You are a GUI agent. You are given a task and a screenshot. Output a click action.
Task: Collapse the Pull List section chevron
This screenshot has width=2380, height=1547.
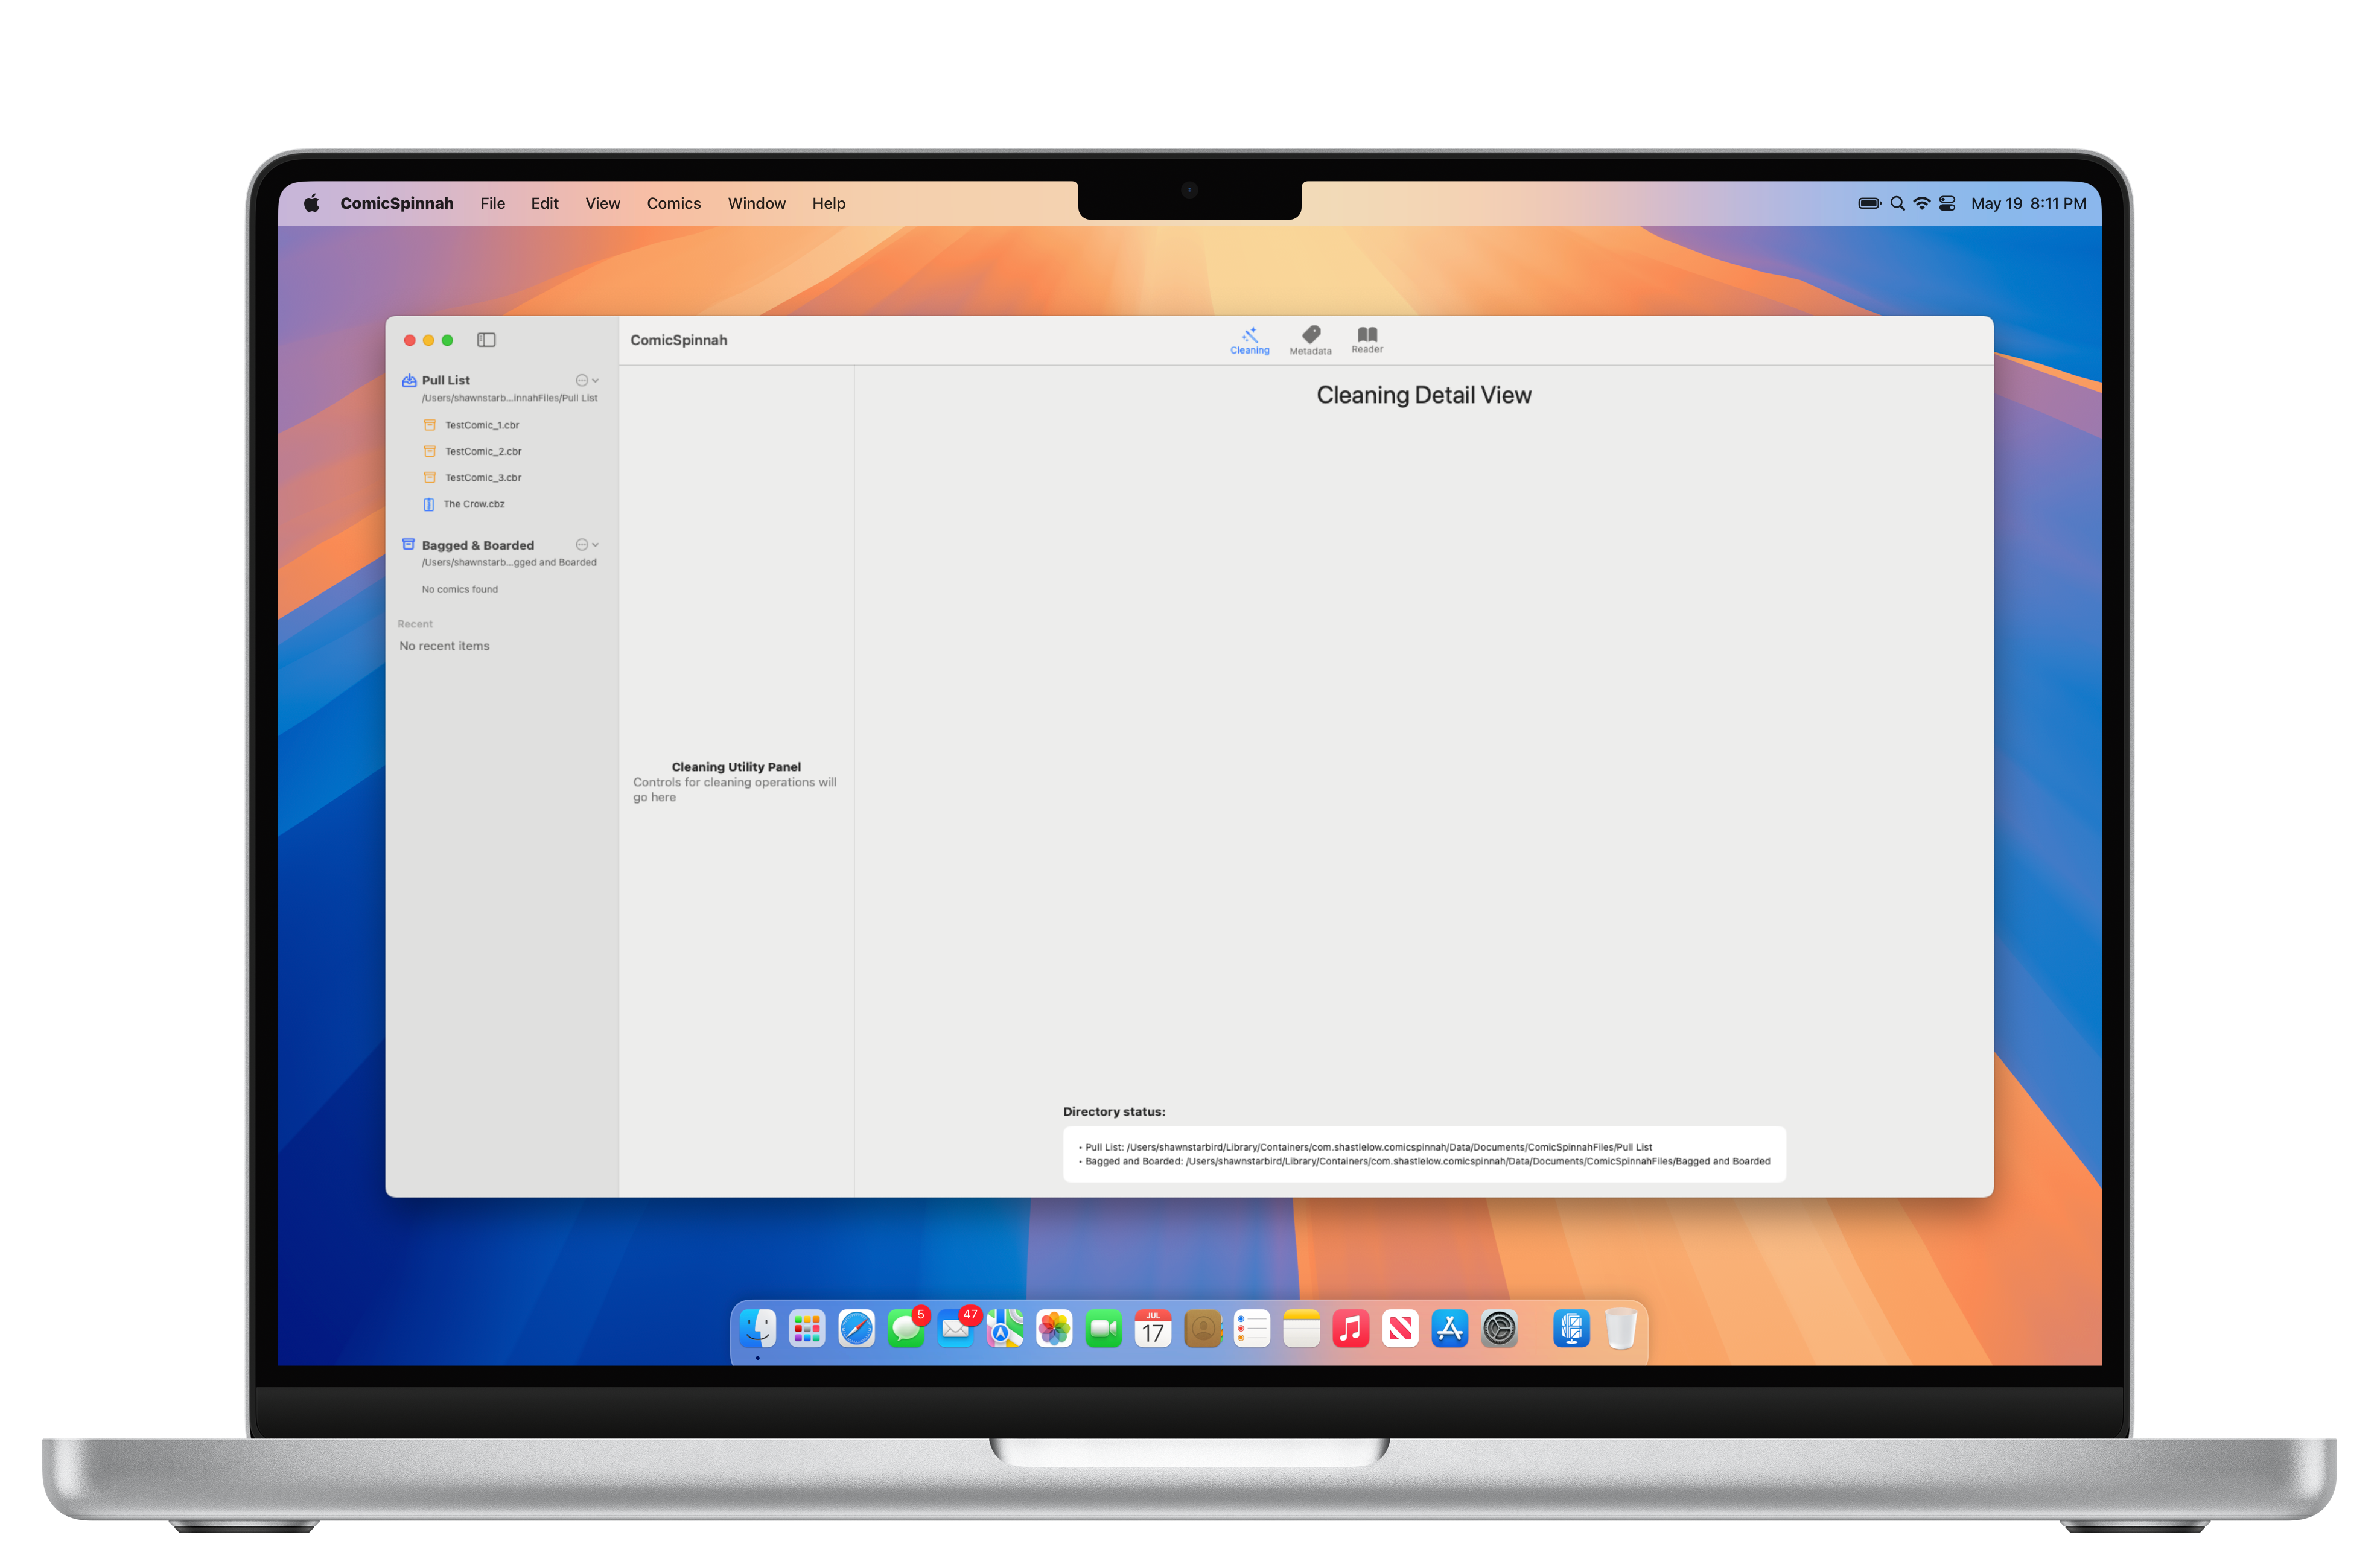pyautogui.click(x=595, y=381)
